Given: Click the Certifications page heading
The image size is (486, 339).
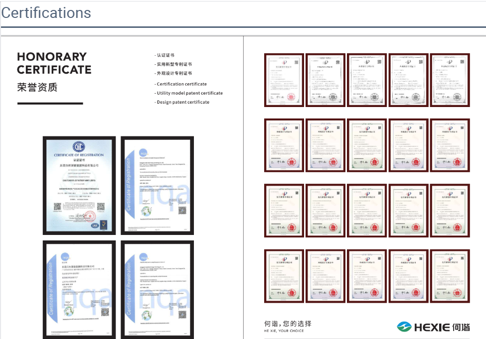Looking at the screenshot, I should pyautogui.click(x=46, y=13).
